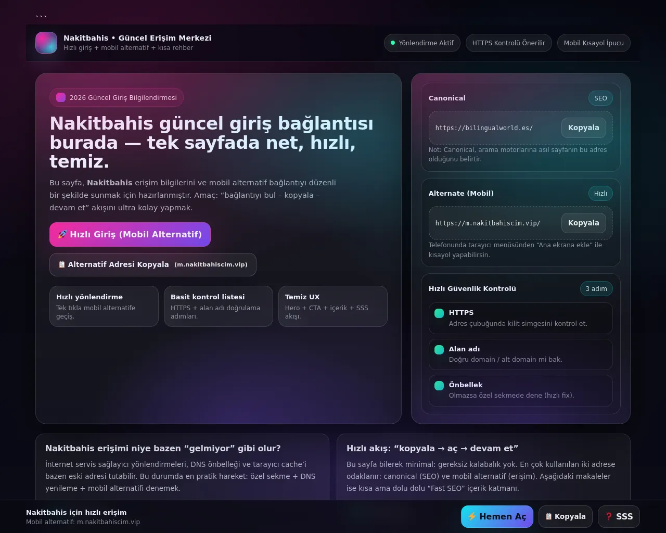Click Nakitbahis için hızlı erişim footer text
Screen dimensions: 666x533
tap(76, 512)
